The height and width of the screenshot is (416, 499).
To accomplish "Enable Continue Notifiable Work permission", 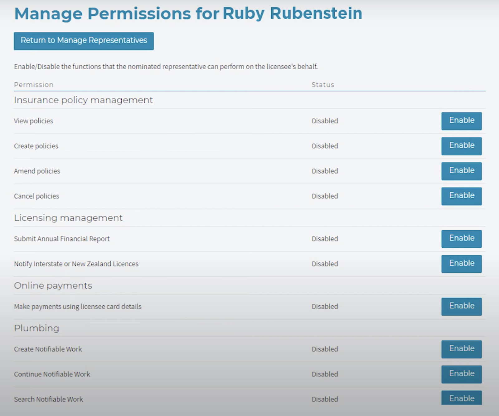I will click(461, 374).
